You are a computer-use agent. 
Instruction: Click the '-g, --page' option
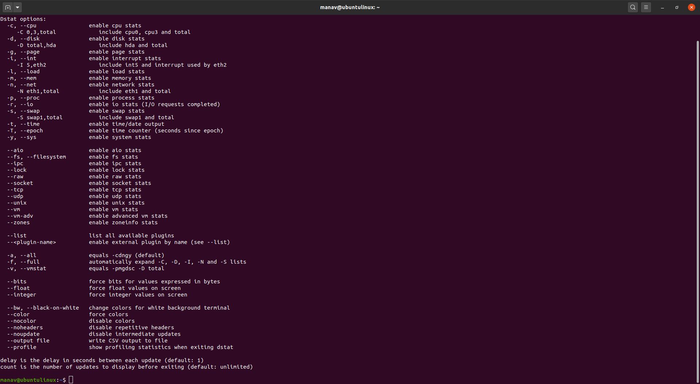pos(23,52)
